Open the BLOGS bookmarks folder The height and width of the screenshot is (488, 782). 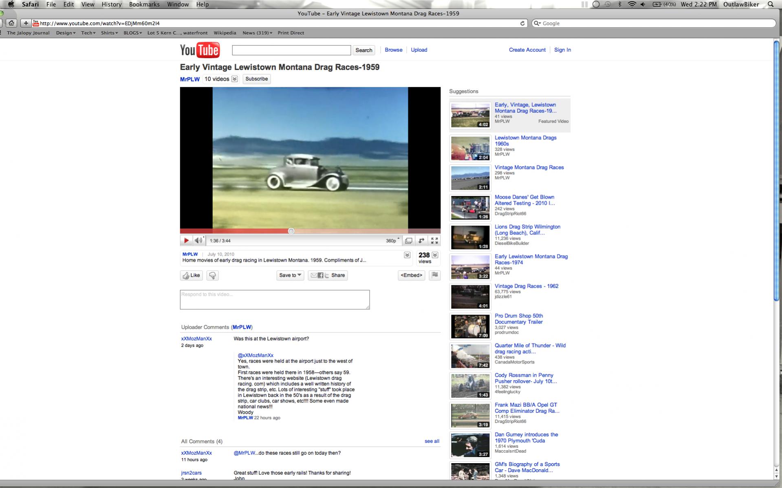pyautogui.click(x=133, y=33)
